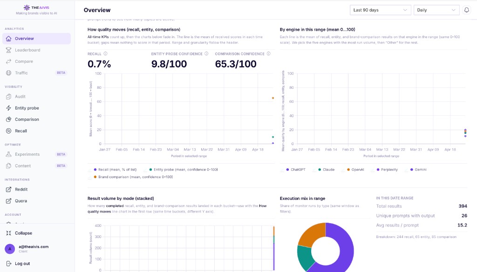Open the Traffic beta page
The image size is (477, 272).
click(x=36, y=73)
